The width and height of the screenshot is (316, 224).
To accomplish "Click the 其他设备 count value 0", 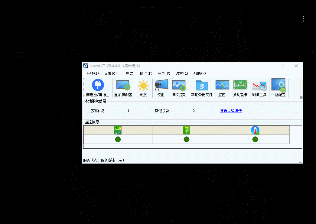I will pos(194,111).
